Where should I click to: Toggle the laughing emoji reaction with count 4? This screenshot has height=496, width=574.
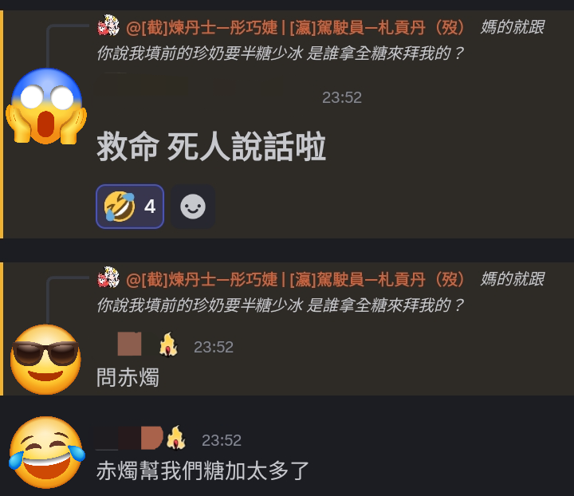coord(130,207)
